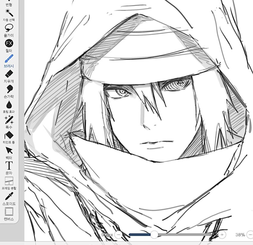Select the 자동 선택 magic wand tool
253x245 pixels.
tap(9, 15)
